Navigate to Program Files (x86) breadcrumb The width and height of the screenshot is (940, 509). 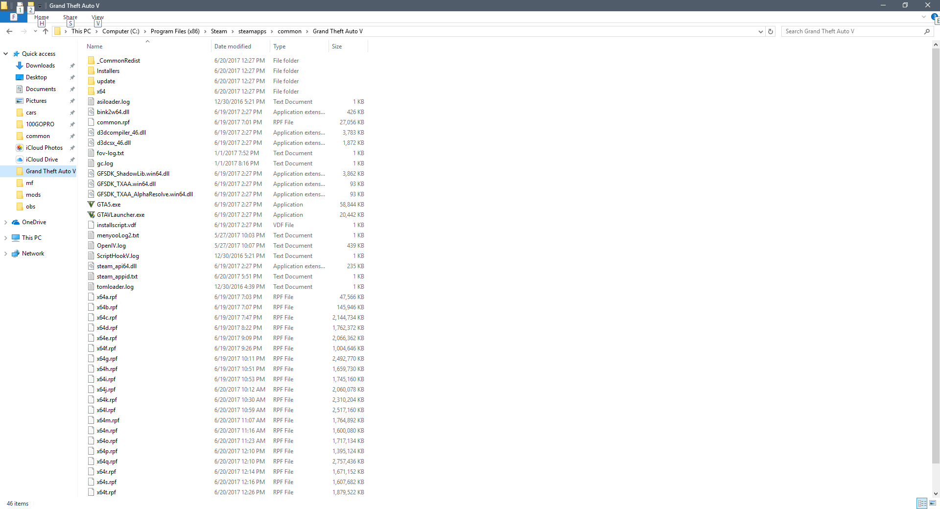[175, 31]
